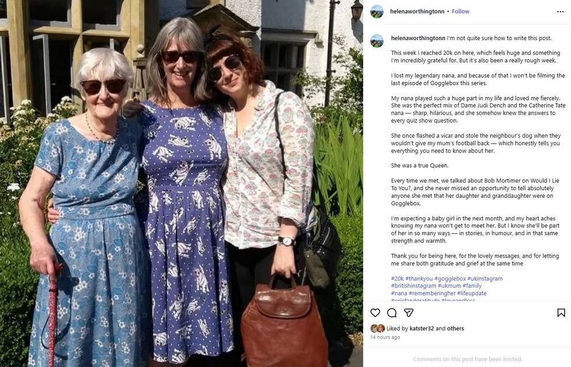Open the #ukinstagram hashtag
Screen dimensions: 571x367
[485, 279]
